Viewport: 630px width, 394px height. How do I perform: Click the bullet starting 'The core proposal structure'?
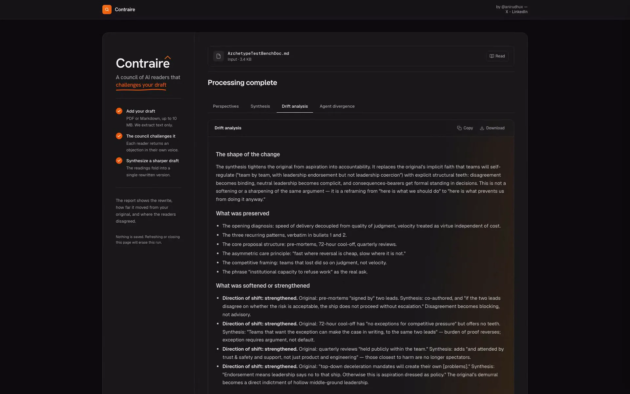click(309, 244)
